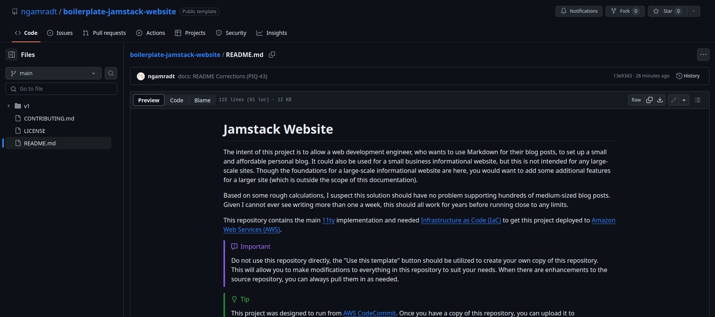Image resolution: width=715 pixels, height=317 pixels.
Task: Open the document outline list icon
Action: tap(698, 100)
